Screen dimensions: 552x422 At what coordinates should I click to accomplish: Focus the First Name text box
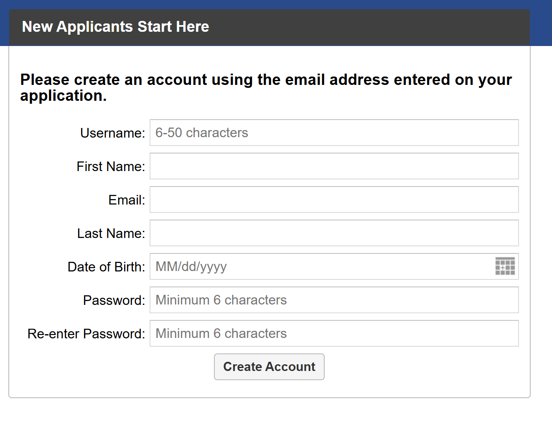pos(334,166)
